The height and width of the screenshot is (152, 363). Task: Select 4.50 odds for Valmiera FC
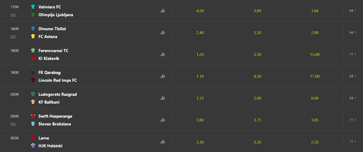click(200, 11)
